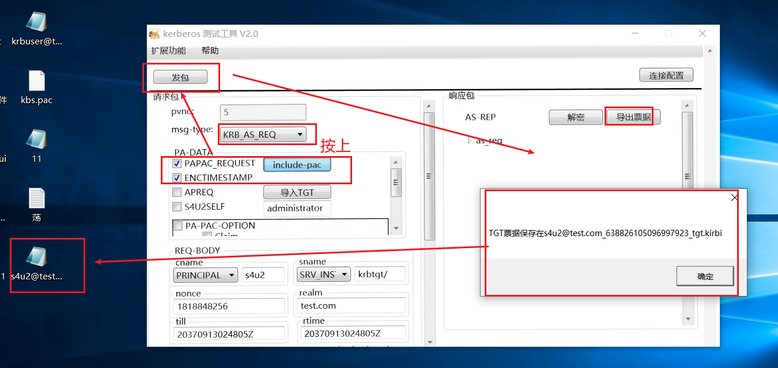
Task: Confirm the dialog with 确定
Action: click(705, 276)
